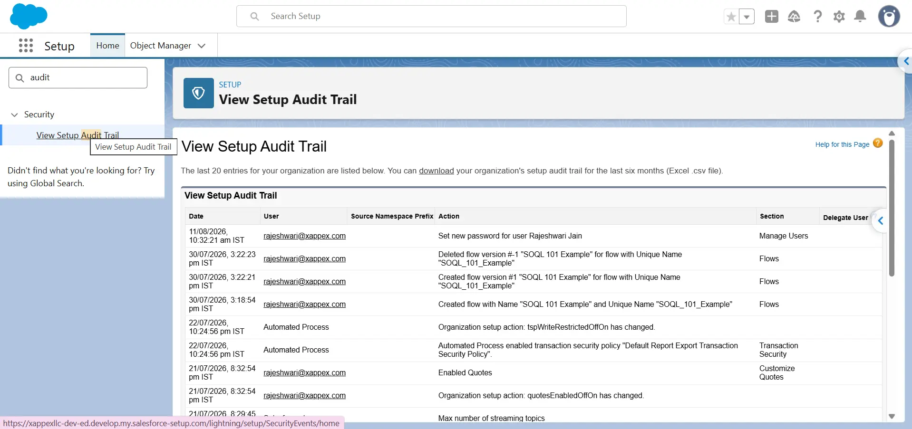
Task: Click the vertical scrollbar thumb
Action: tap(892, 208)
